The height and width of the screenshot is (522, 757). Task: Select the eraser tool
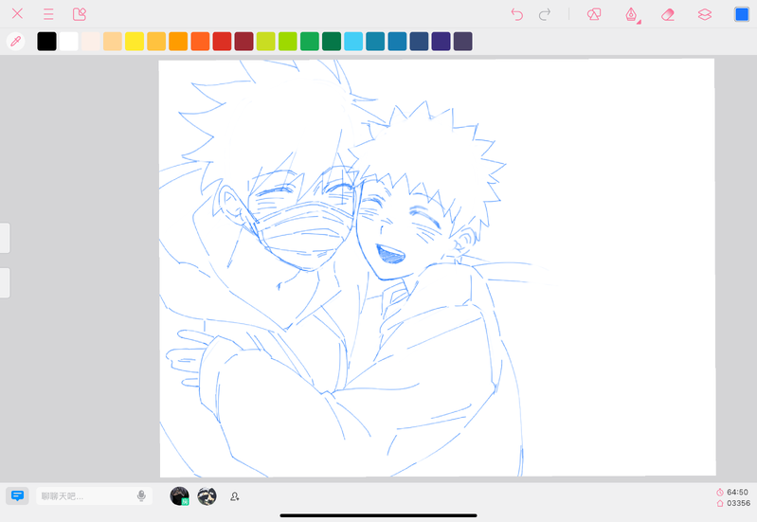coord(668,14)
